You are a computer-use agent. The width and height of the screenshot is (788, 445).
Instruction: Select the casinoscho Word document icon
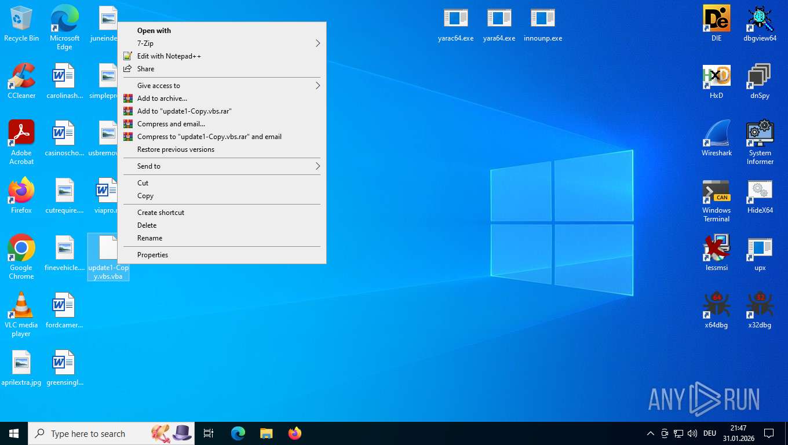tap(64, 138)
